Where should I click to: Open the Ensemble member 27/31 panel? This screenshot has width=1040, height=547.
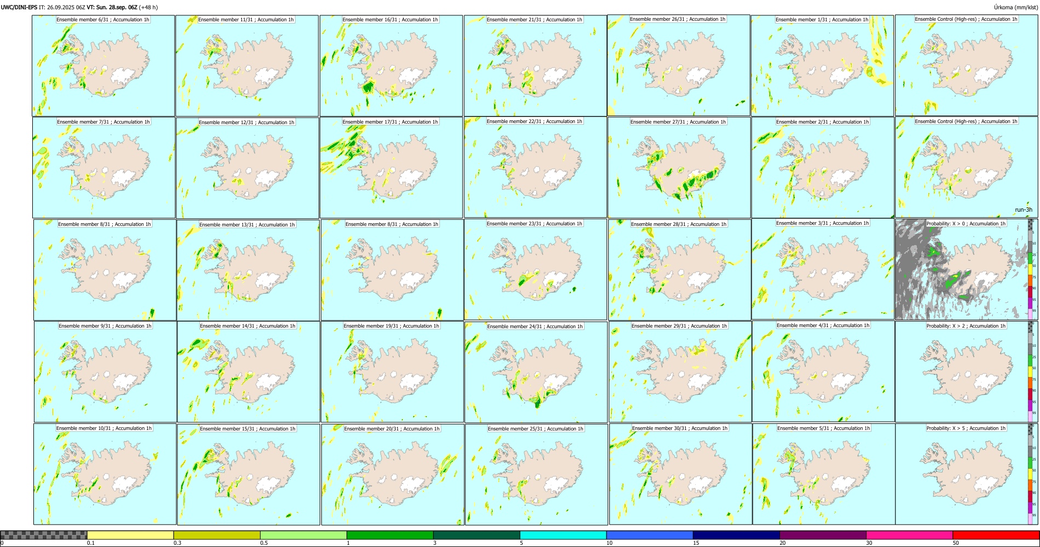click(x=679, y=168)
